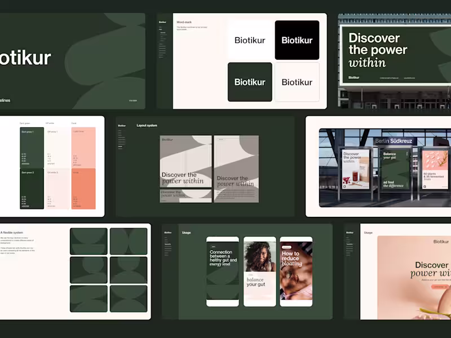
Task: Click the Biotikur sidebar logo on the Layout system slide
Action: pyautogui.click(x=122, y=126)
